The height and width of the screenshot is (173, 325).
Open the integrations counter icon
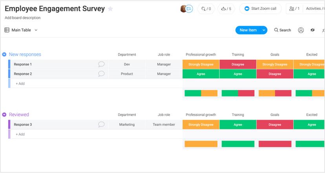tap(226, 9)
